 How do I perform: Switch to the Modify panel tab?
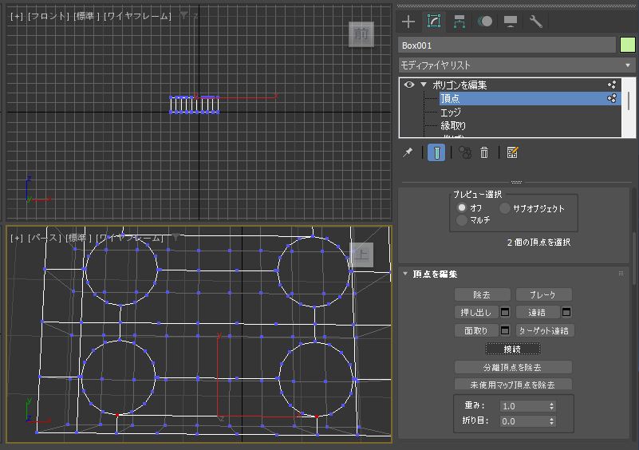tap(434, 22)
